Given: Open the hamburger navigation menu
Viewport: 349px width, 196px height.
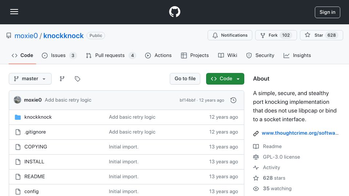Looking at the screenshot, I should click(14, 12).
